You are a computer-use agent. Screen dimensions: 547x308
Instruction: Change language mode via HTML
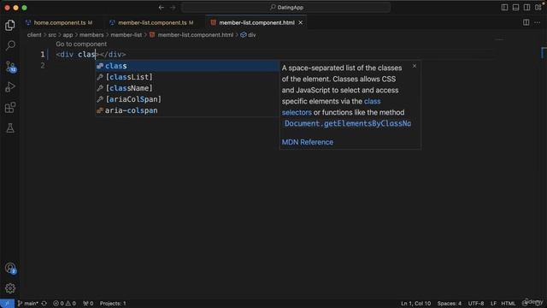point(509,304)
